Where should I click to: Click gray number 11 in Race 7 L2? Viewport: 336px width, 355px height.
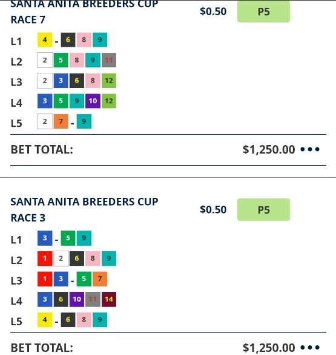tap(109, 60)
